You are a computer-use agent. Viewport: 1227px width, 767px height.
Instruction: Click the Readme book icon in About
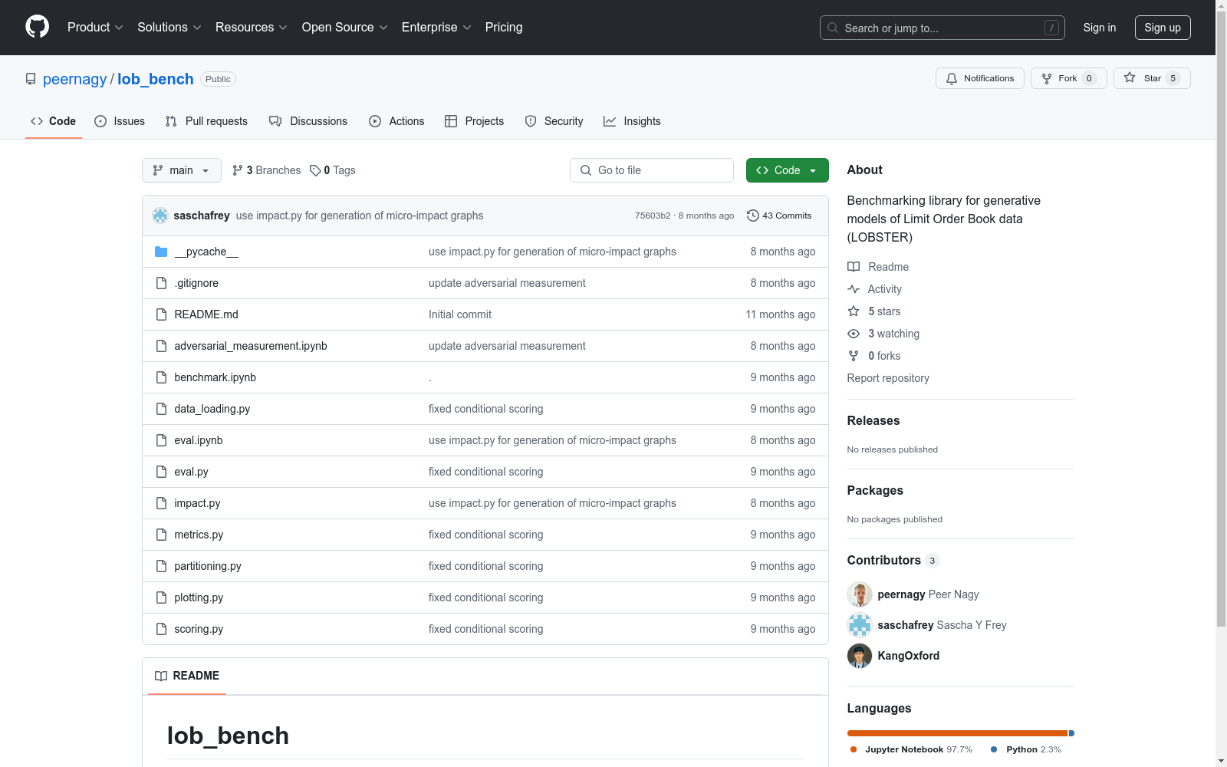pyautogui.click(x=854, y=267)
